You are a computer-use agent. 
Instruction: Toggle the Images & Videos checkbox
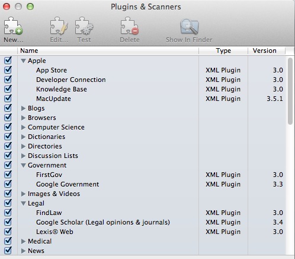[x=8, y=194]
